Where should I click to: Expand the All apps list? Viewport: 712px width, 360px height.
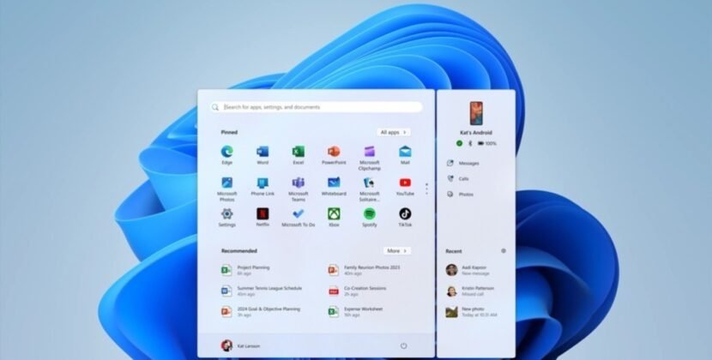393,132
